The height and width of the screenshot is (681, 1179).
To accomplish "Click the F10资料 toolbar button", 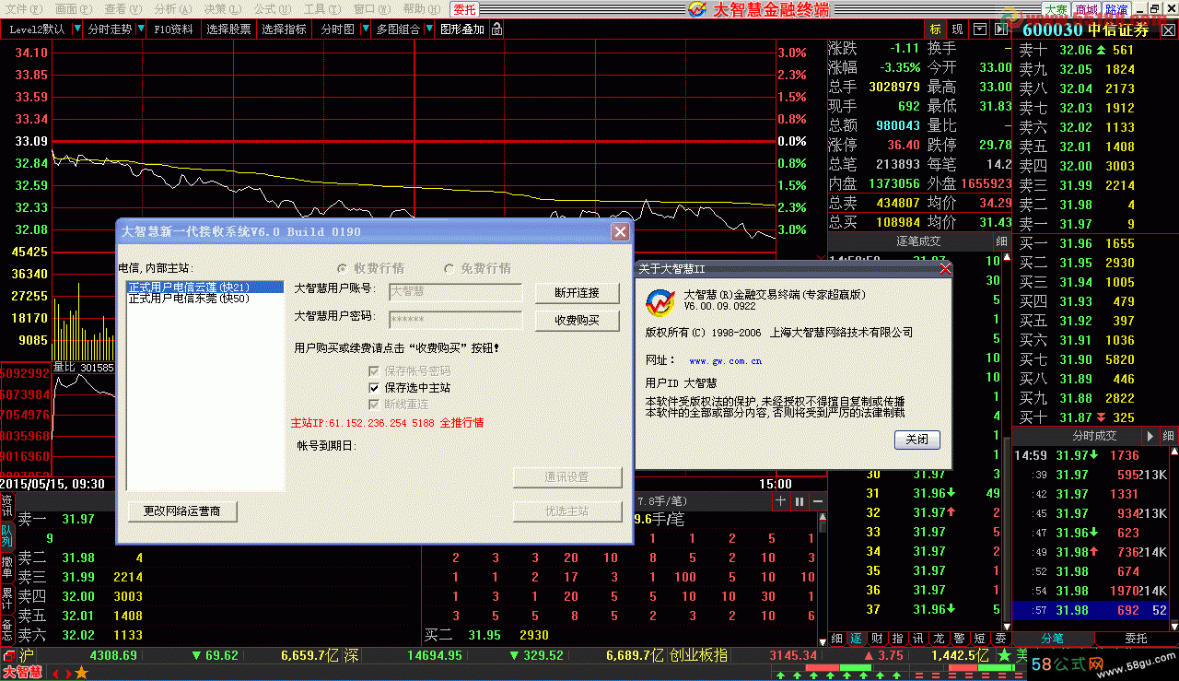I will pyautogui.click(x=173, y=29).
